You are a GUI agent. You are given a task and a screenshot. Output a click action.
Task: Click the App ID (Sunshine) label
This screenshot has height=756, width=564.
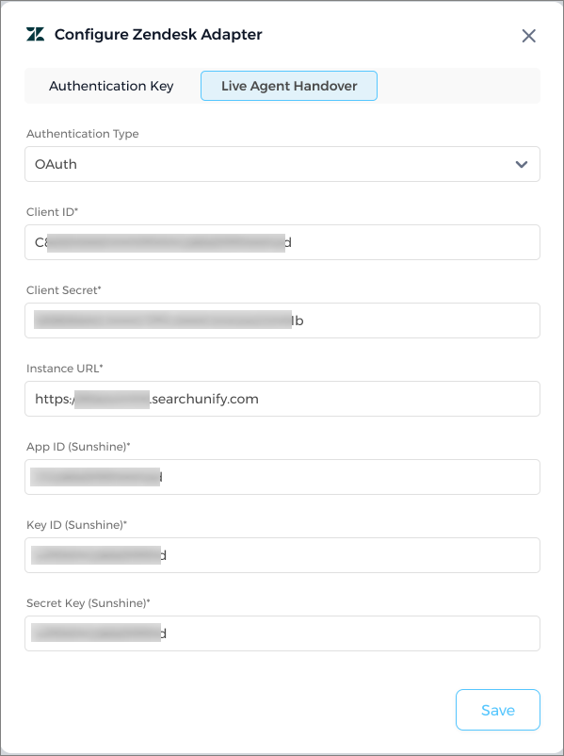pos(78,447)
